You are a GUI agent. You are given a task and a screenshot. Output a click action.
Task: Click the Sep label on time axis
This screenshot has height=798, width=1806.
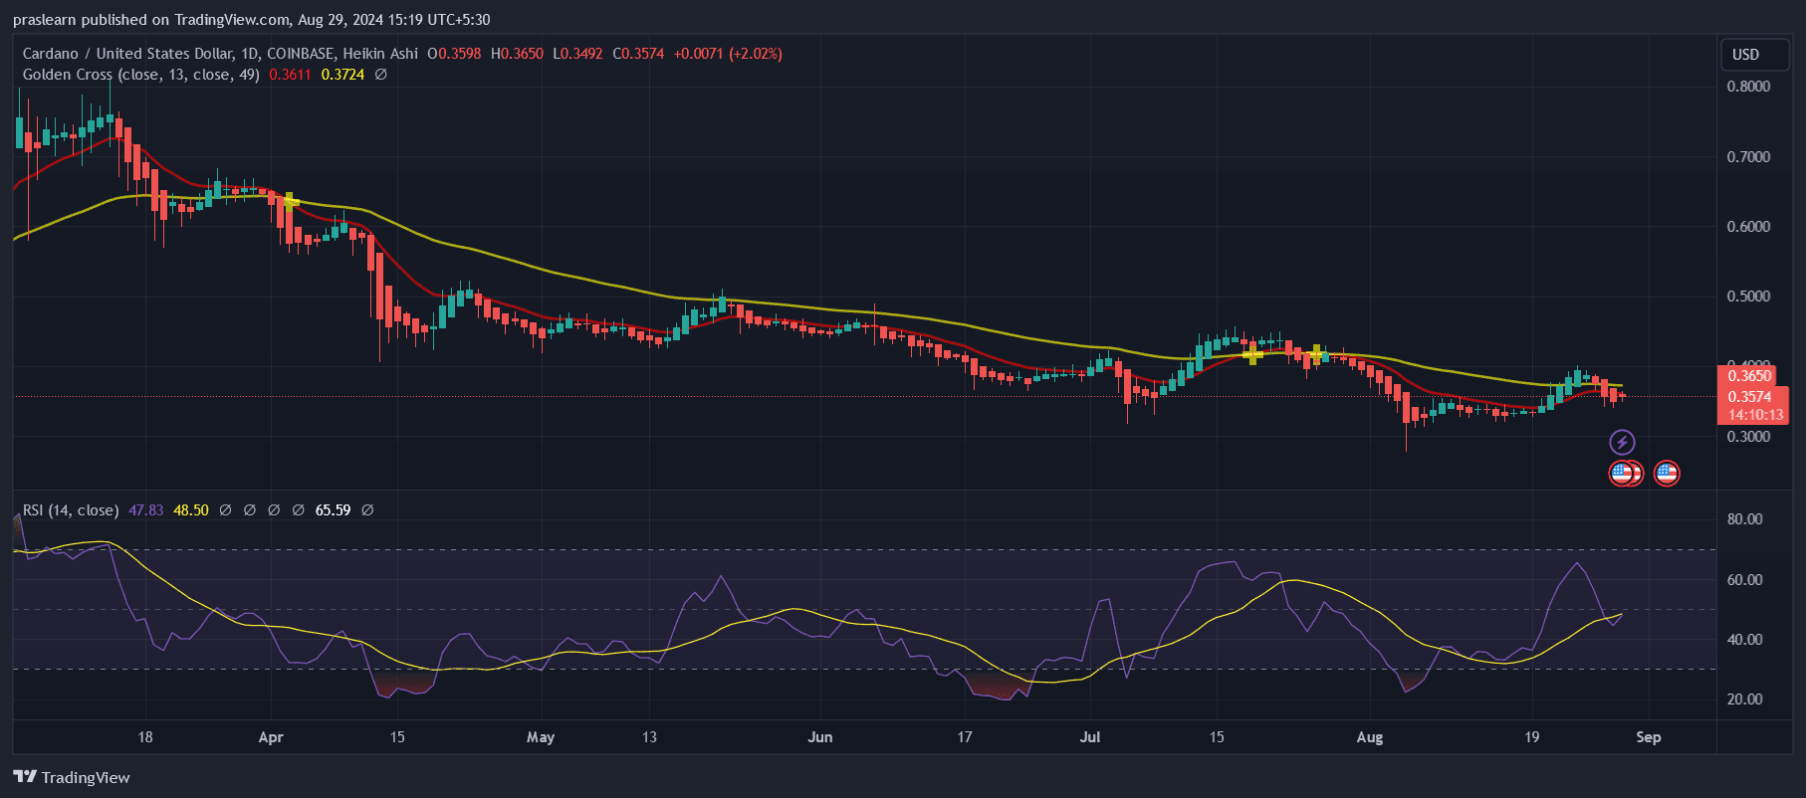pos(1649,737)
